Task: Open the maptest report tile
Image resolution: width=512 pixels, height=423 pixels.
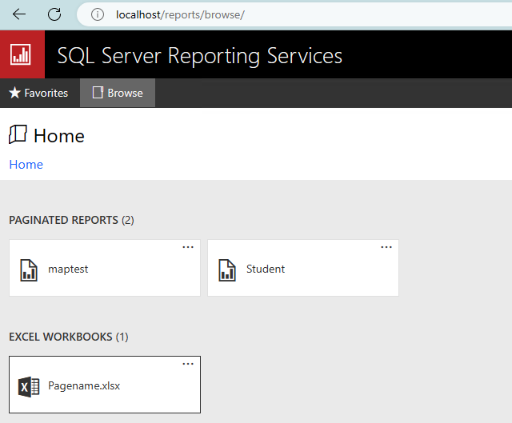Action: click(x=105, y=268)
